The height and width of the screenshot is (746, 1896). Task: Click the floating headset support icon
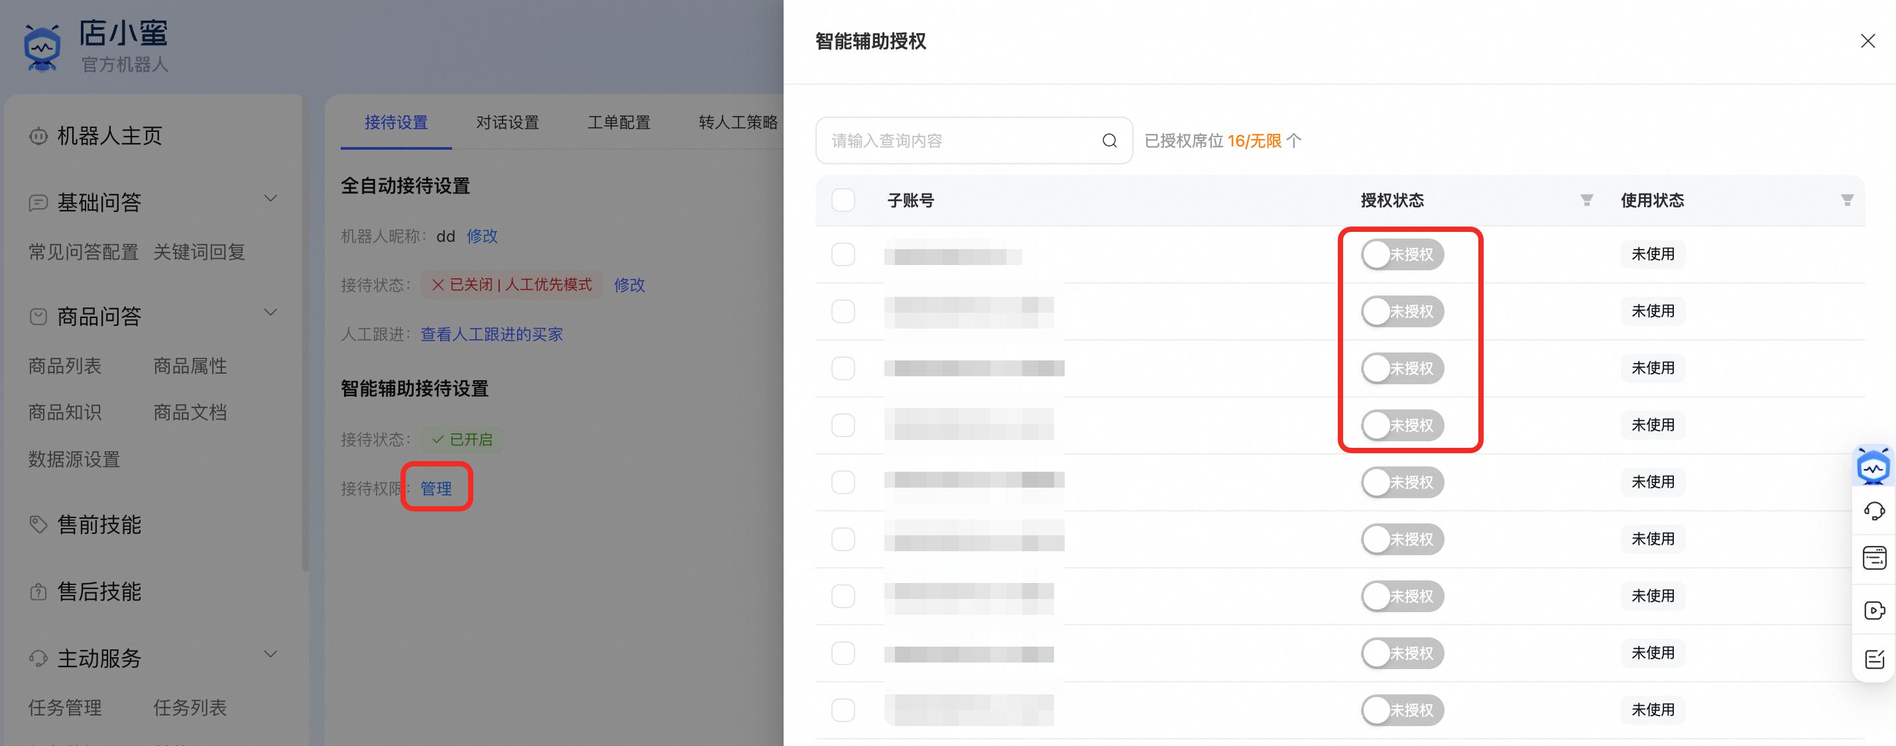[x=1874, y=511]
